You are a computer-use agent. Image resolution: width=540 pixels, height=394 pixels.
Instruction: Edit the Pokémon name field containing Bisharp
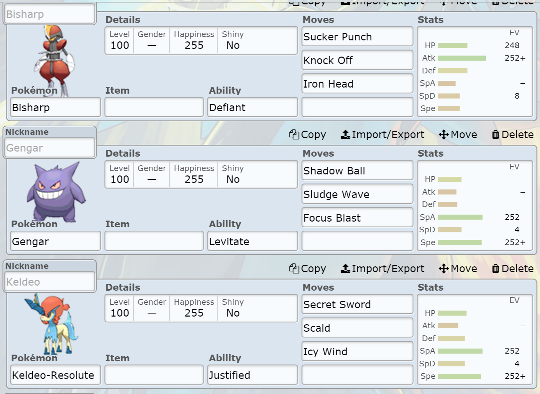click(56, 107)
